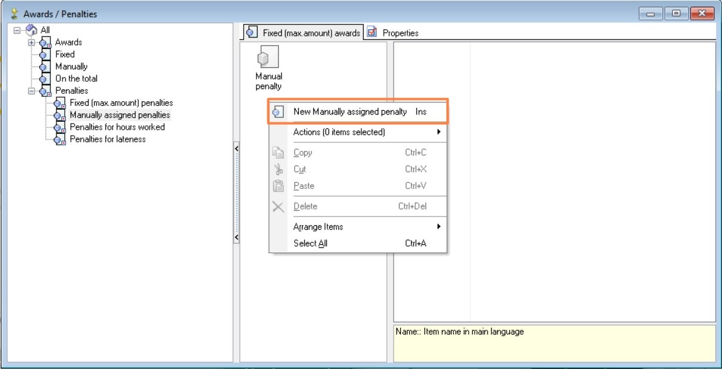Select Fixed (max.amount) penalties tree item
The height and width of the screenshot is (369, 722).
(x=122, y=102)
